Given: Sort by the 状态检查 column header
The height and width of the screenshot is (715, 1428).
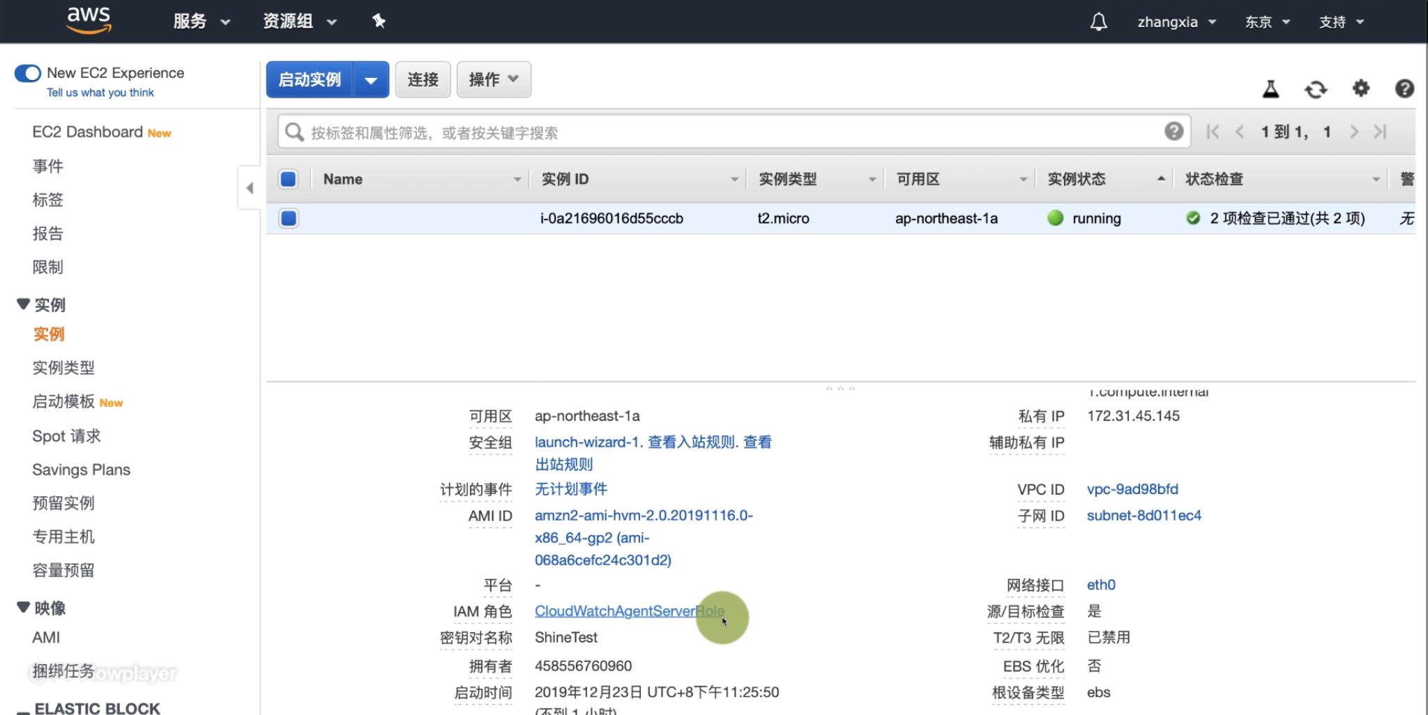Looking at the screenshot, I should (1282, 179).
